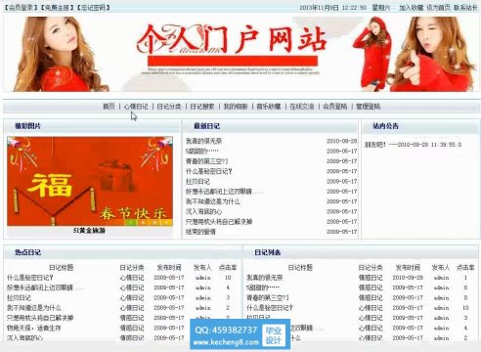This screenshot has width=481, height=352.
Task: Open latest diary 沉入海底的心
Action: tap(203, 212)
